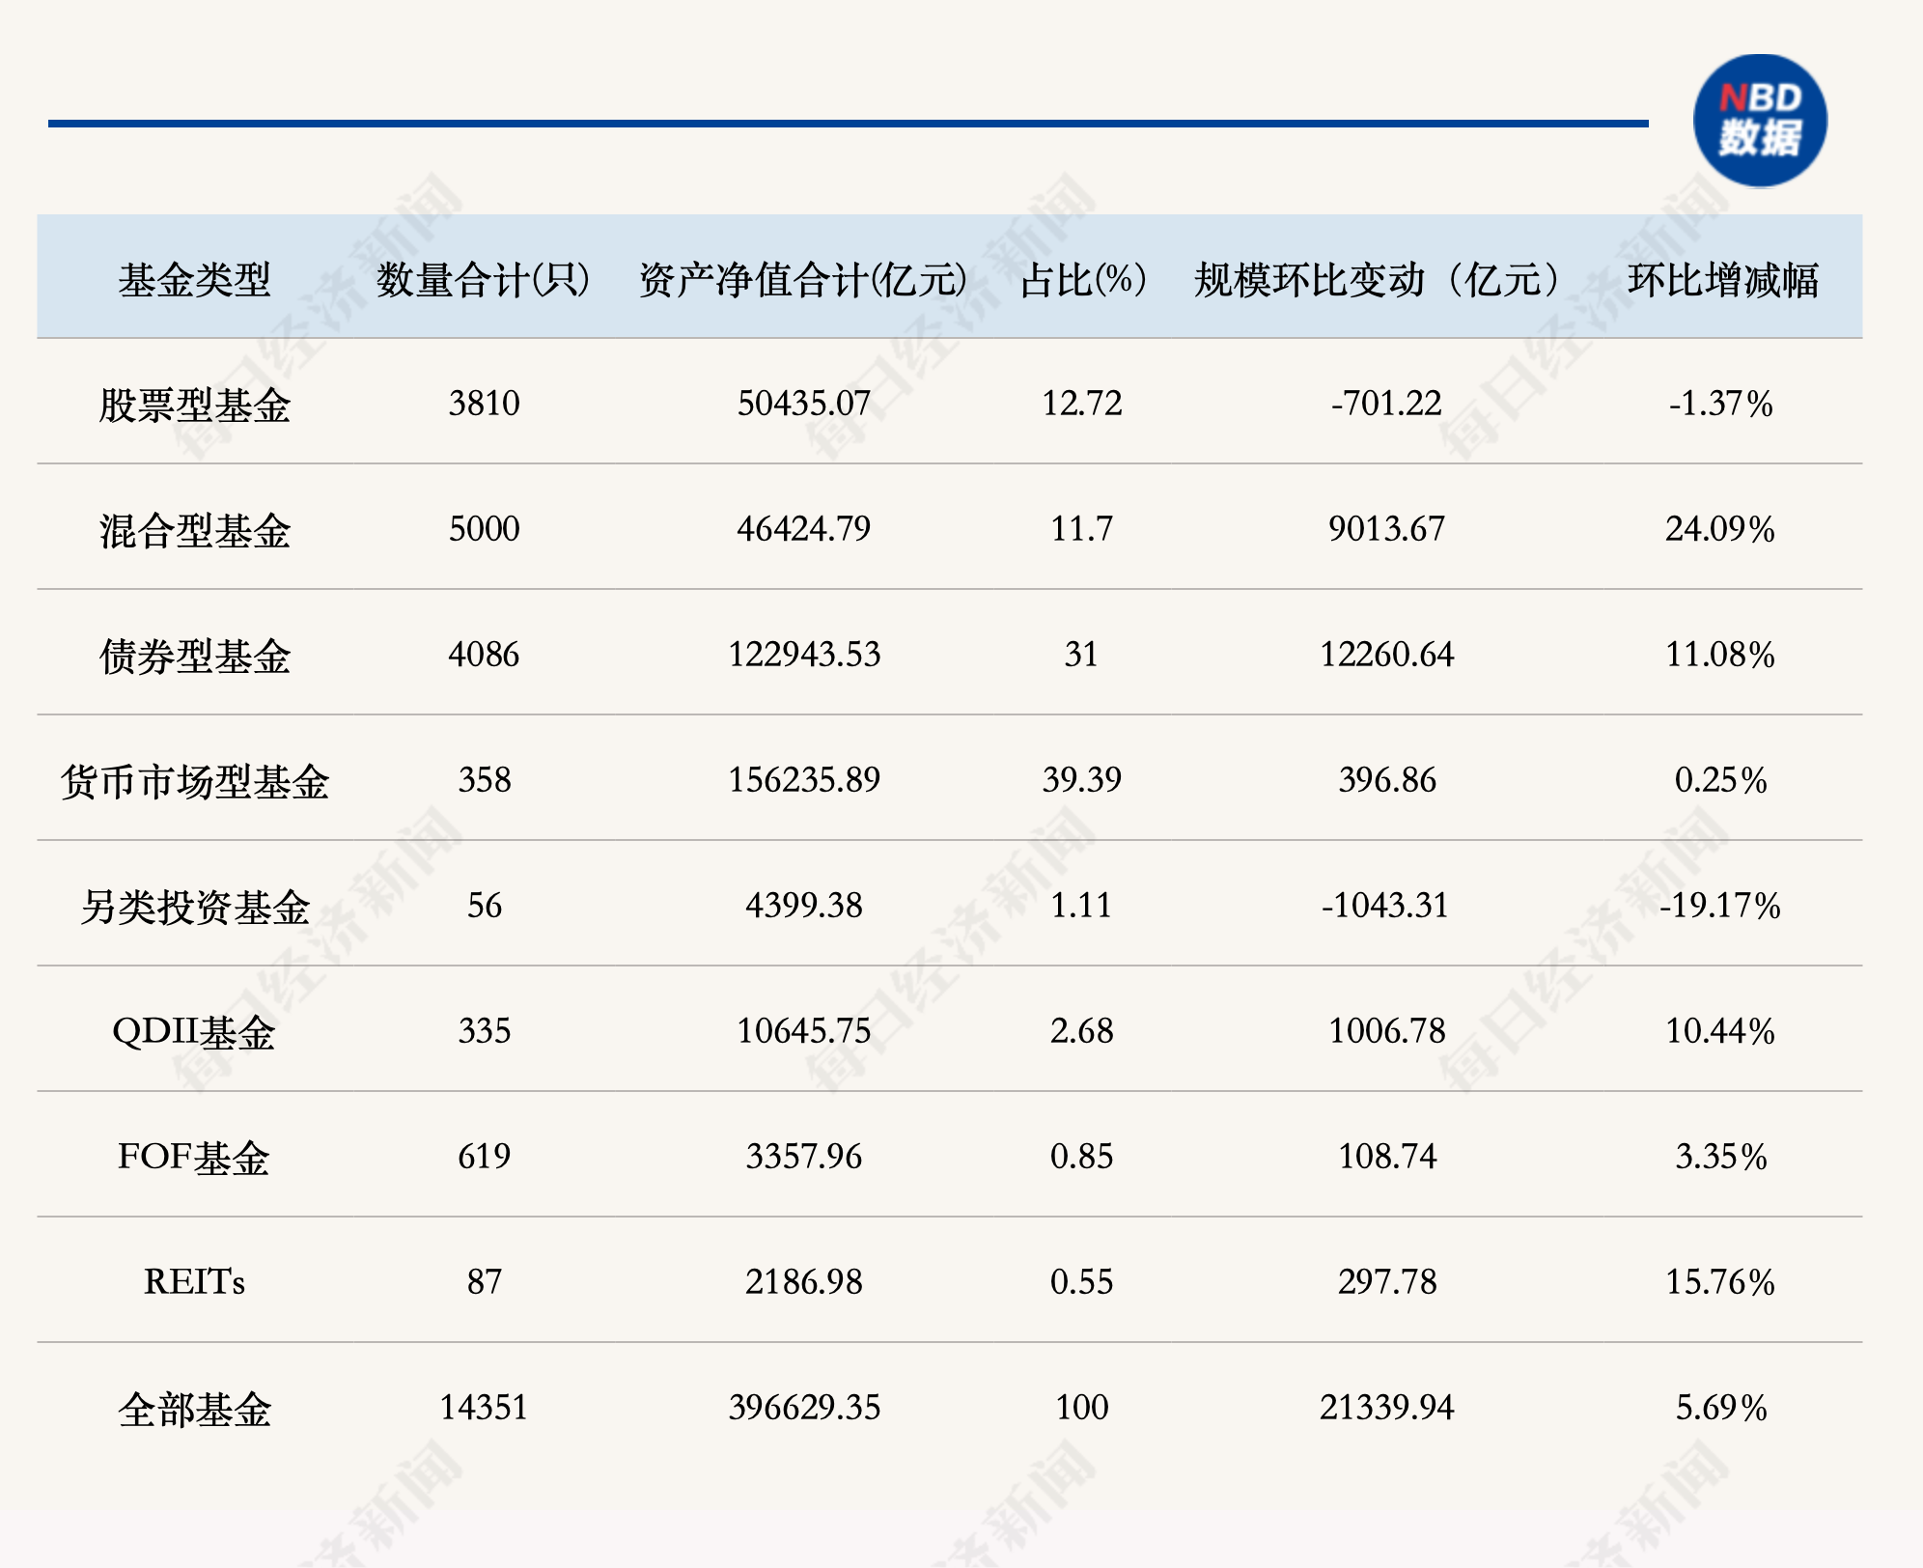Click net asset value 4399.38
The height and width of the screenshot is (1568, 1923).
[803, 905]
